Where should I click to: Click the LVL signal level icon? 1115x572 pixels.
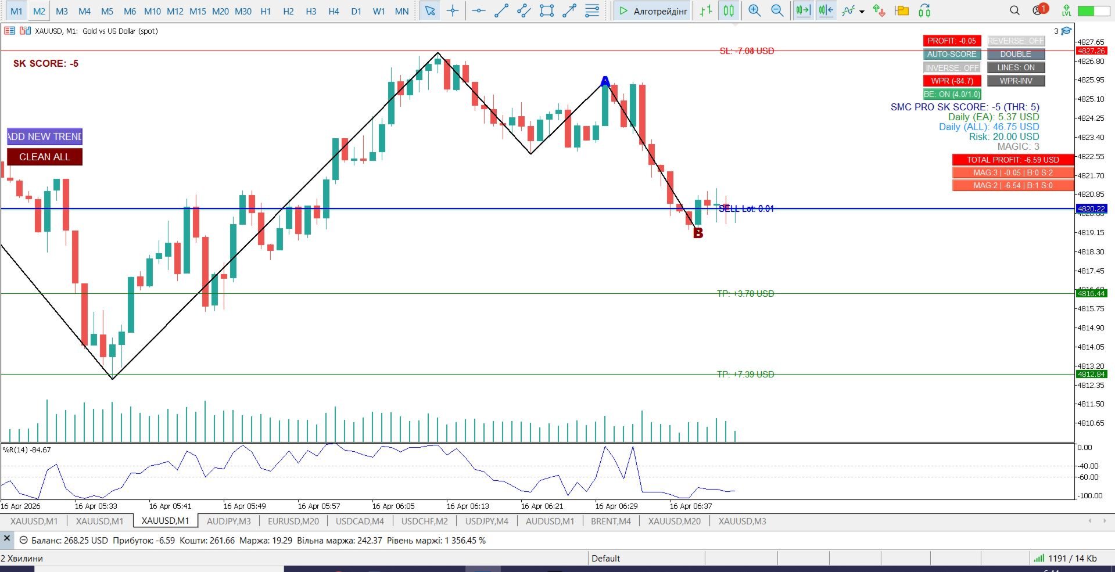[x=1066, y=10]
